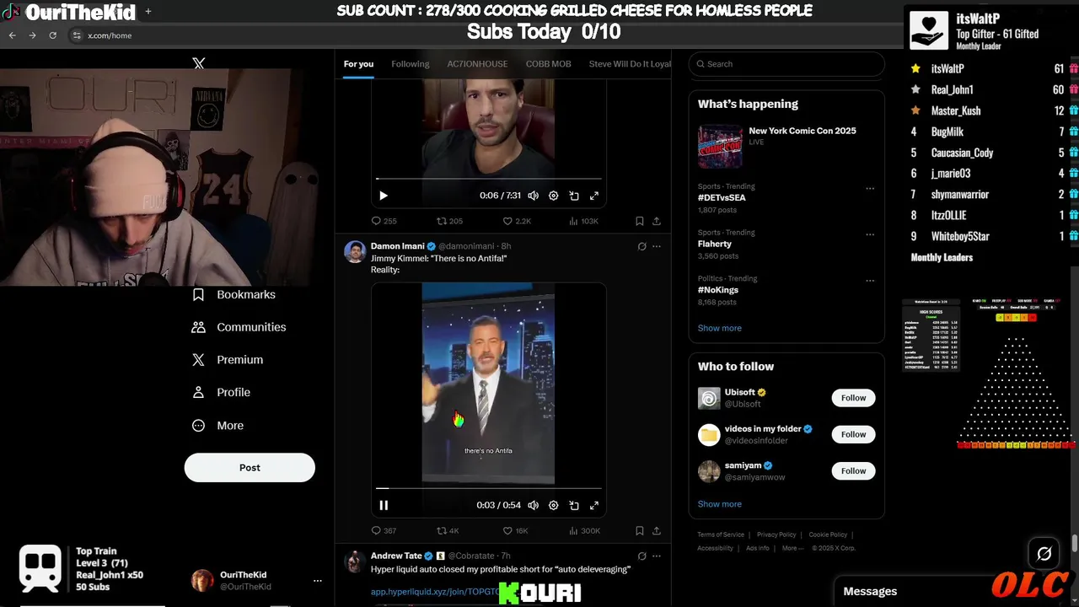Bookmark the post with 103K views

[x=640, y=221]
